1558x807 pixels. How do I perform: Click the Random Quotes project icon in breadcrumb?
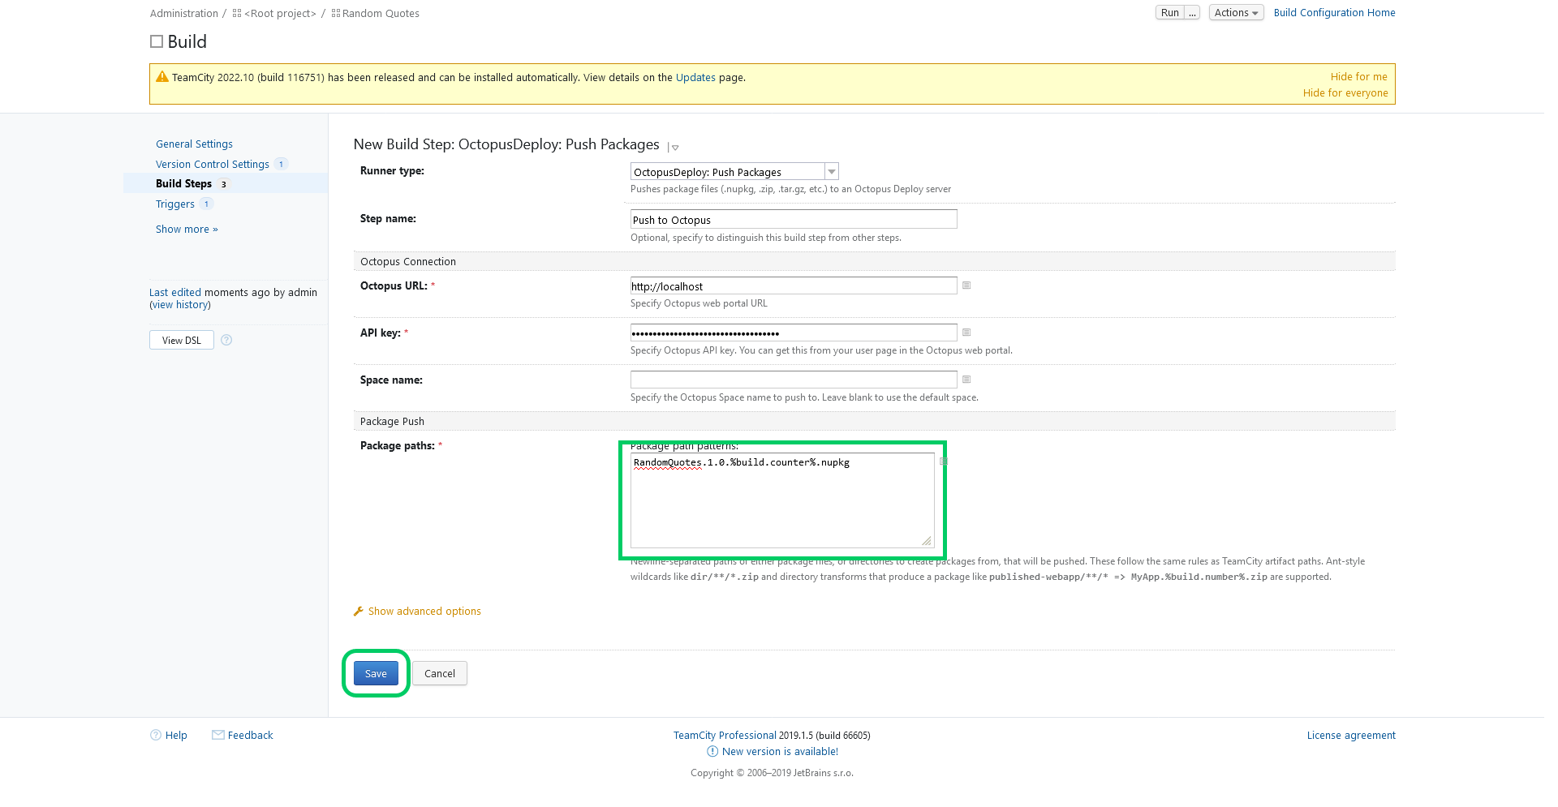[x=336, y=13]
